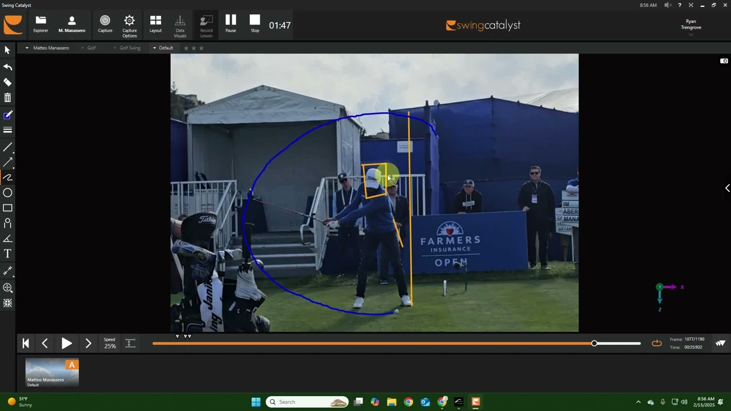Click the Windows Start button
Image resolution: width=731 pixels, height=411 pixels.
(x=256, y=402)
